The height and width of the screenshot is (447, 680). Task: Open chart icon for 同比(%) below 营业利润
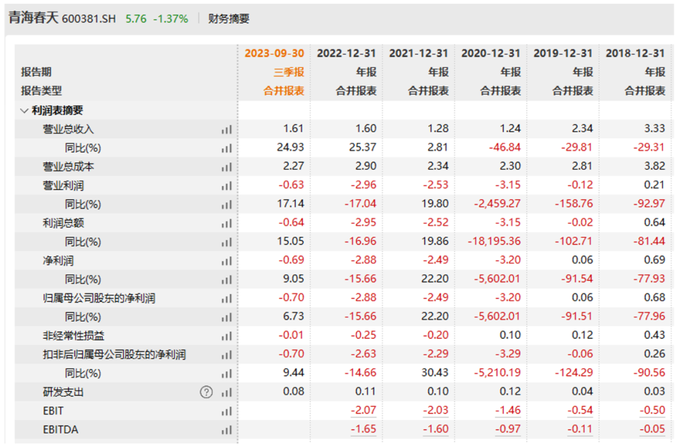(227, 205)
